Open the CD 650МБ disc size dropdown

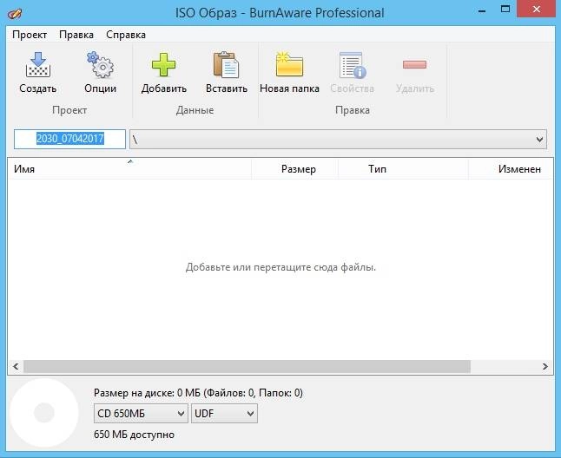(141, 414)
